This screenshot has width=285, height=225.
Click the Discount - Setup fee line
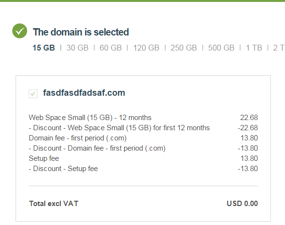coord(63,169)
